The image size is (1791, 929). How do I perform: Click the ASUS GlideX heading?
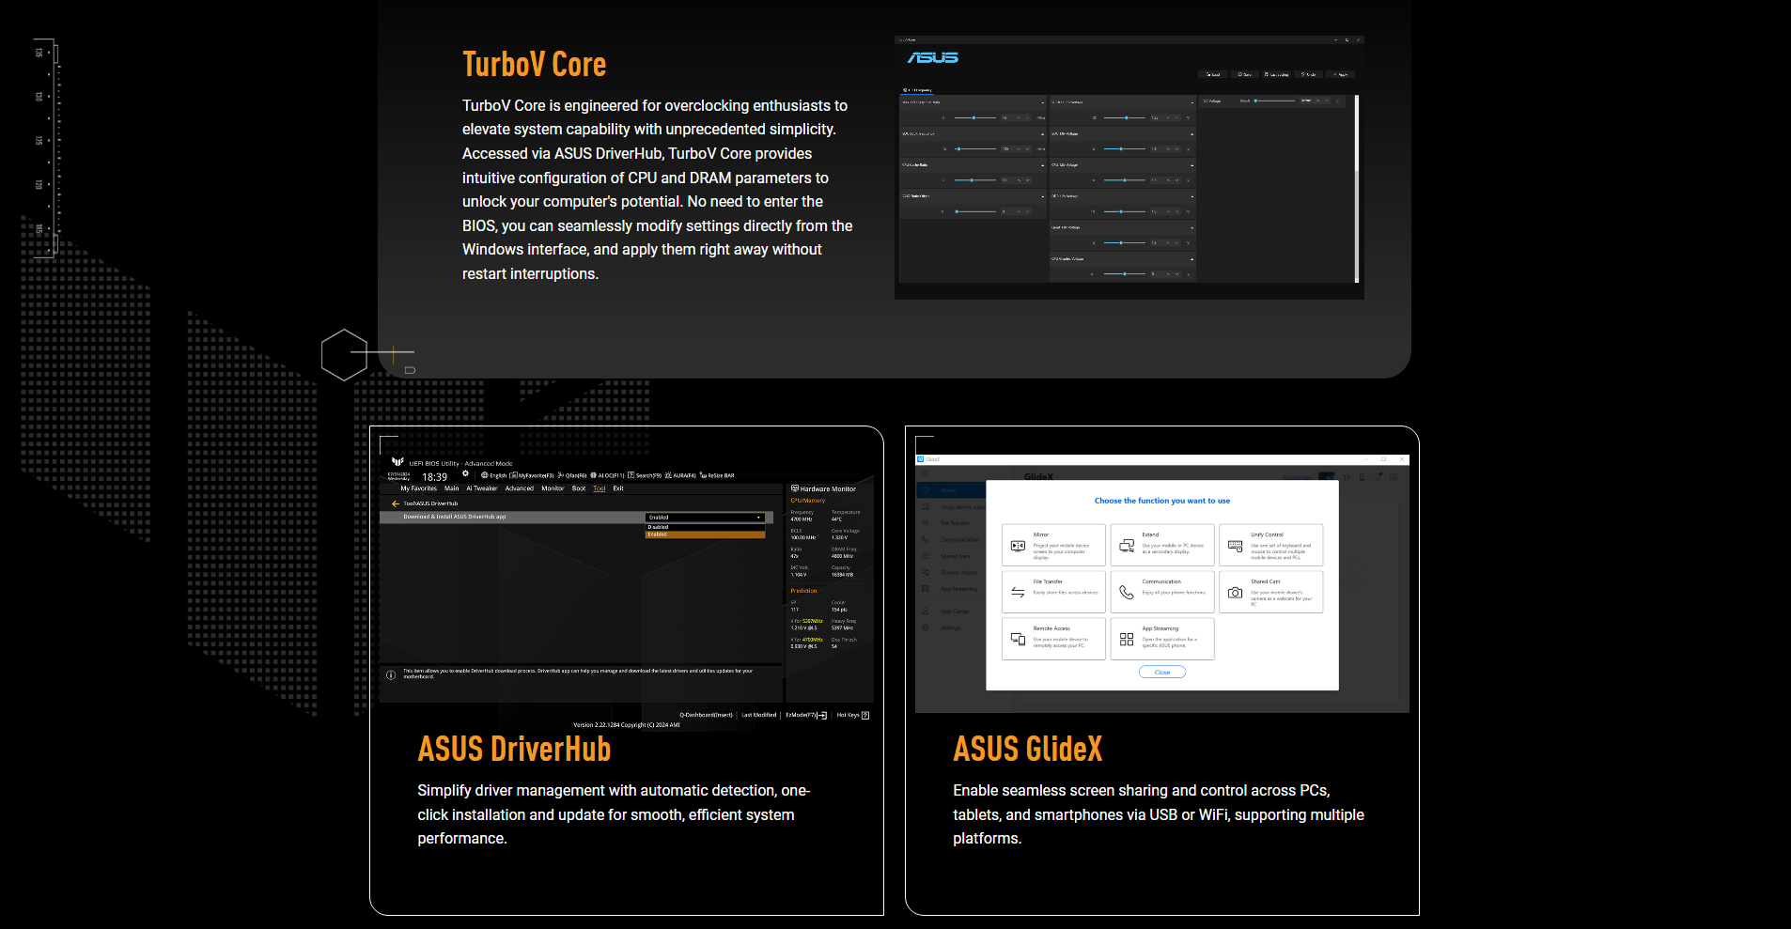click(x=1028, y=749)
